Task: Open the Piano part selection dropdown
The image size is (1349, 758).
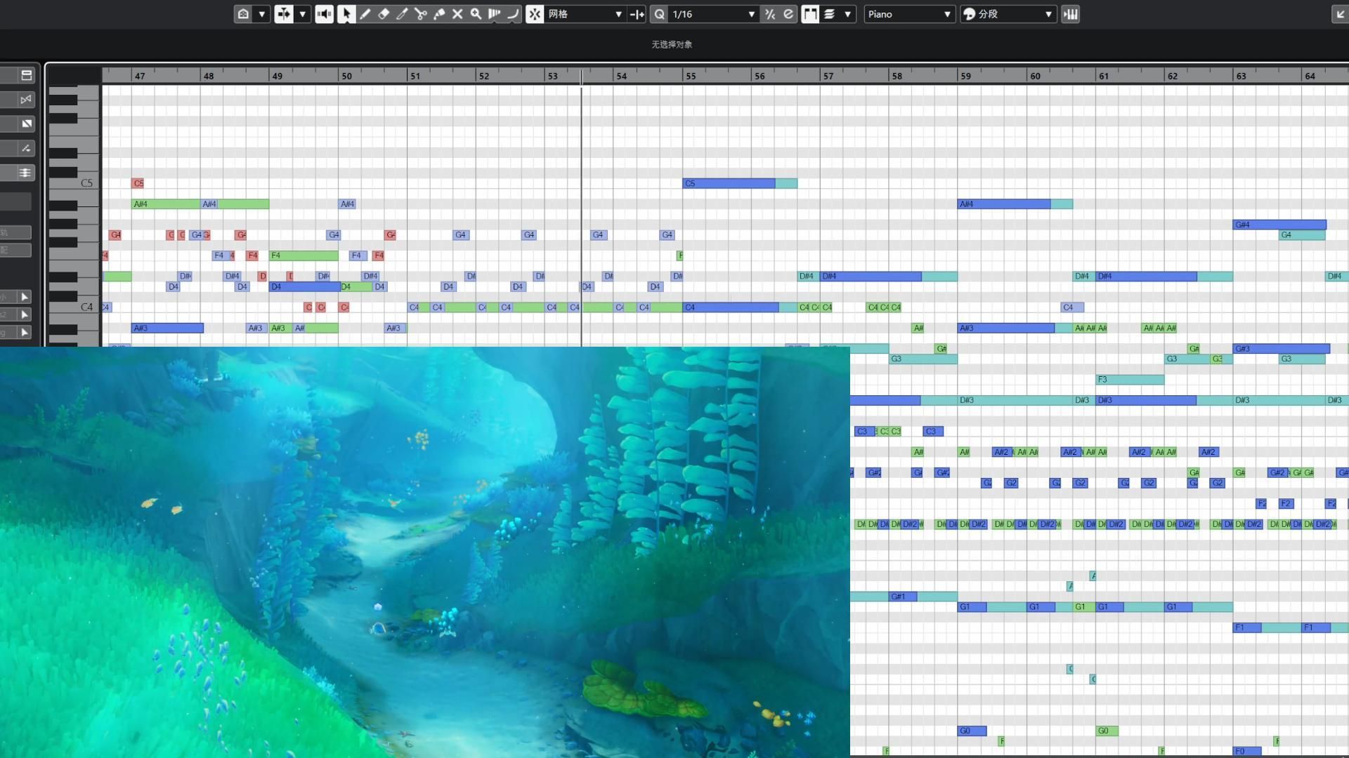Action: pyautogui.click(x=909, y=14)
